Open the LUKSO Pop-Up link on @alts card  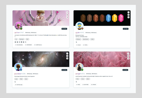pos(38,45)
